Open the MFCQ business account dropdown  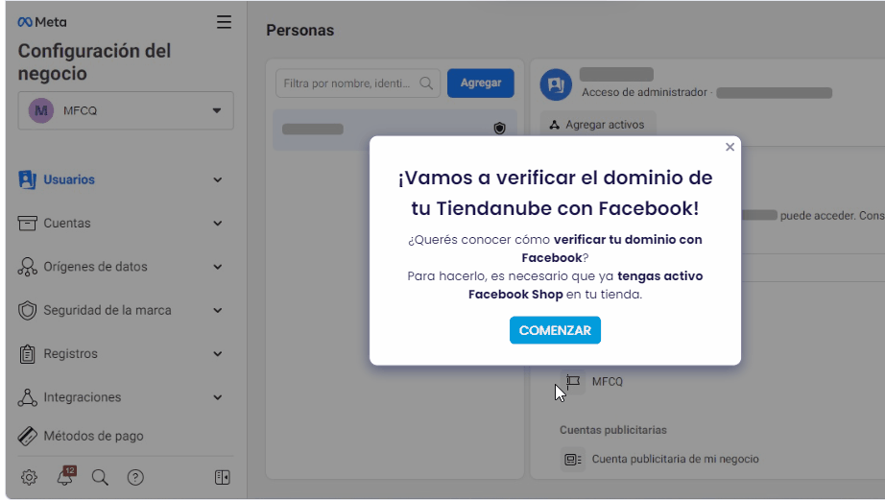pyautogui.click(x=126, y=110)
